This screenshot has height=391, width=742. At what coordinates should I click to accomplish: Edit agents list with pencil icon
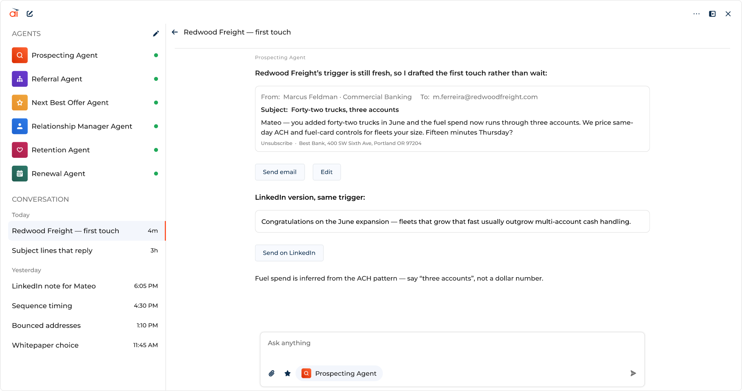coord(156,34)
